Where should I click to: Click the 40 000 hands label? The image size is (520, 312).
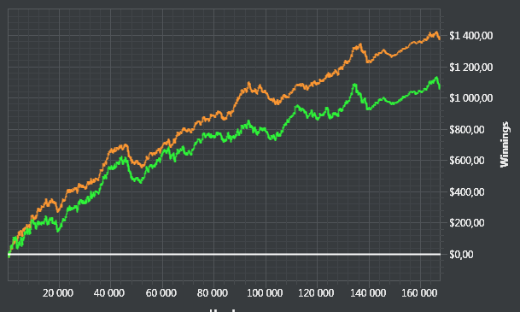(109, 293)
